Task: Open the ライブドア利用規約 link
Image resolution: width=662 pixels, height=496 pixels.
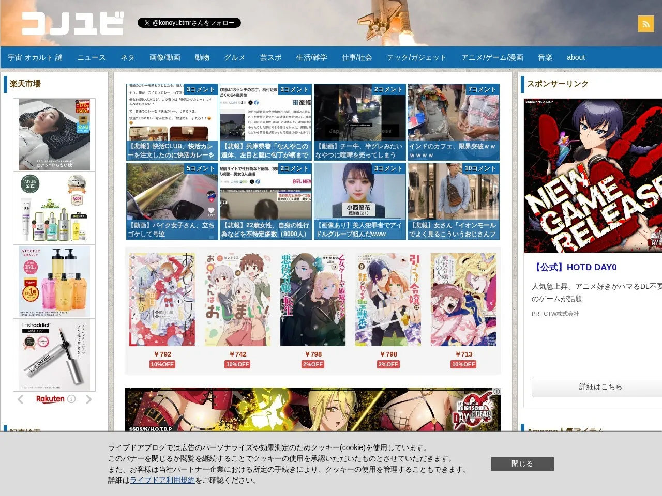Action: pos(162,480)
